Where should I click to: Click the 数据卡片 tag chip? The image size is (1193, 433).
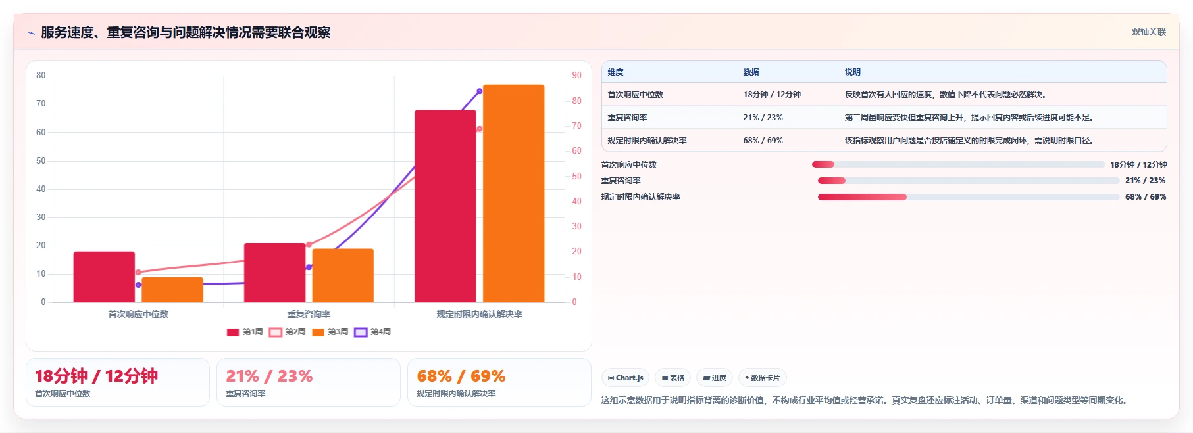click(763, 378)
